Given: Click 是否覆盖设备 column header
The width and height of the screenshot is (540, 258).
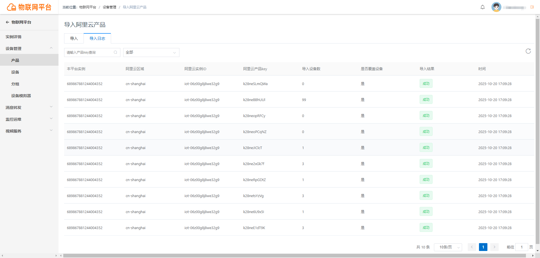Looking at the screenshot, I should (372, 69).
